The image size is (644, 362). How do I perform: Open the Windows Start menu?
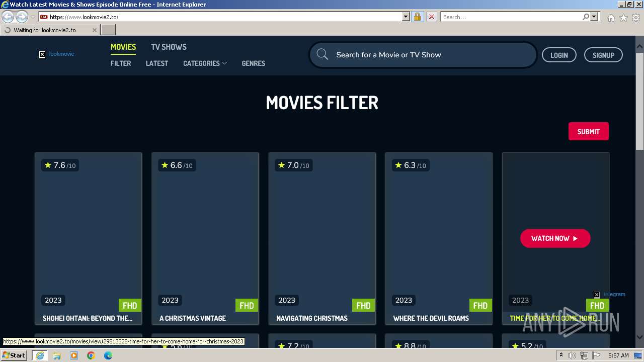click(x=14, y=355)
